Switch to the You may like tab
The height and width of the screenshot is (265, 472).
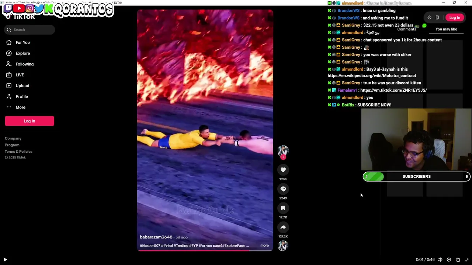pyautogui.click(x=446, y=29)
